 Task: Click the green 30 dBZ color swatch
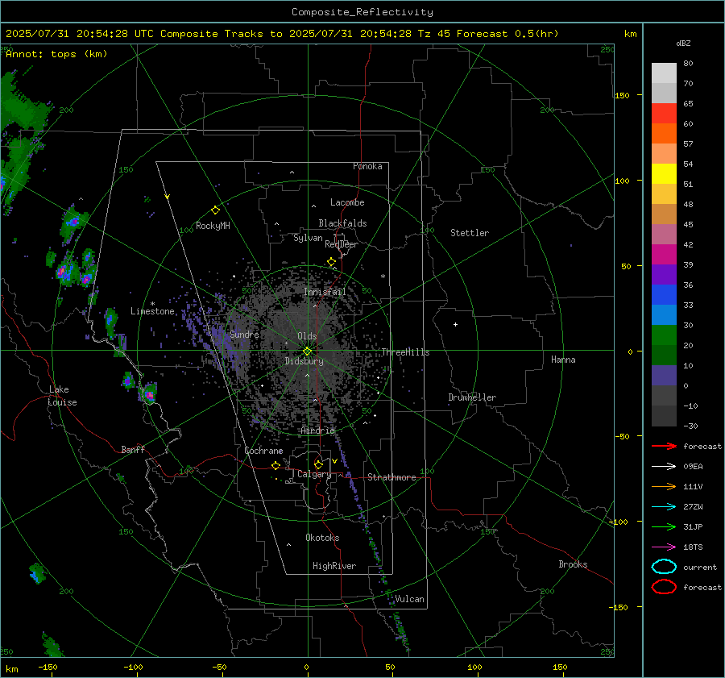[x=664, y=335]
